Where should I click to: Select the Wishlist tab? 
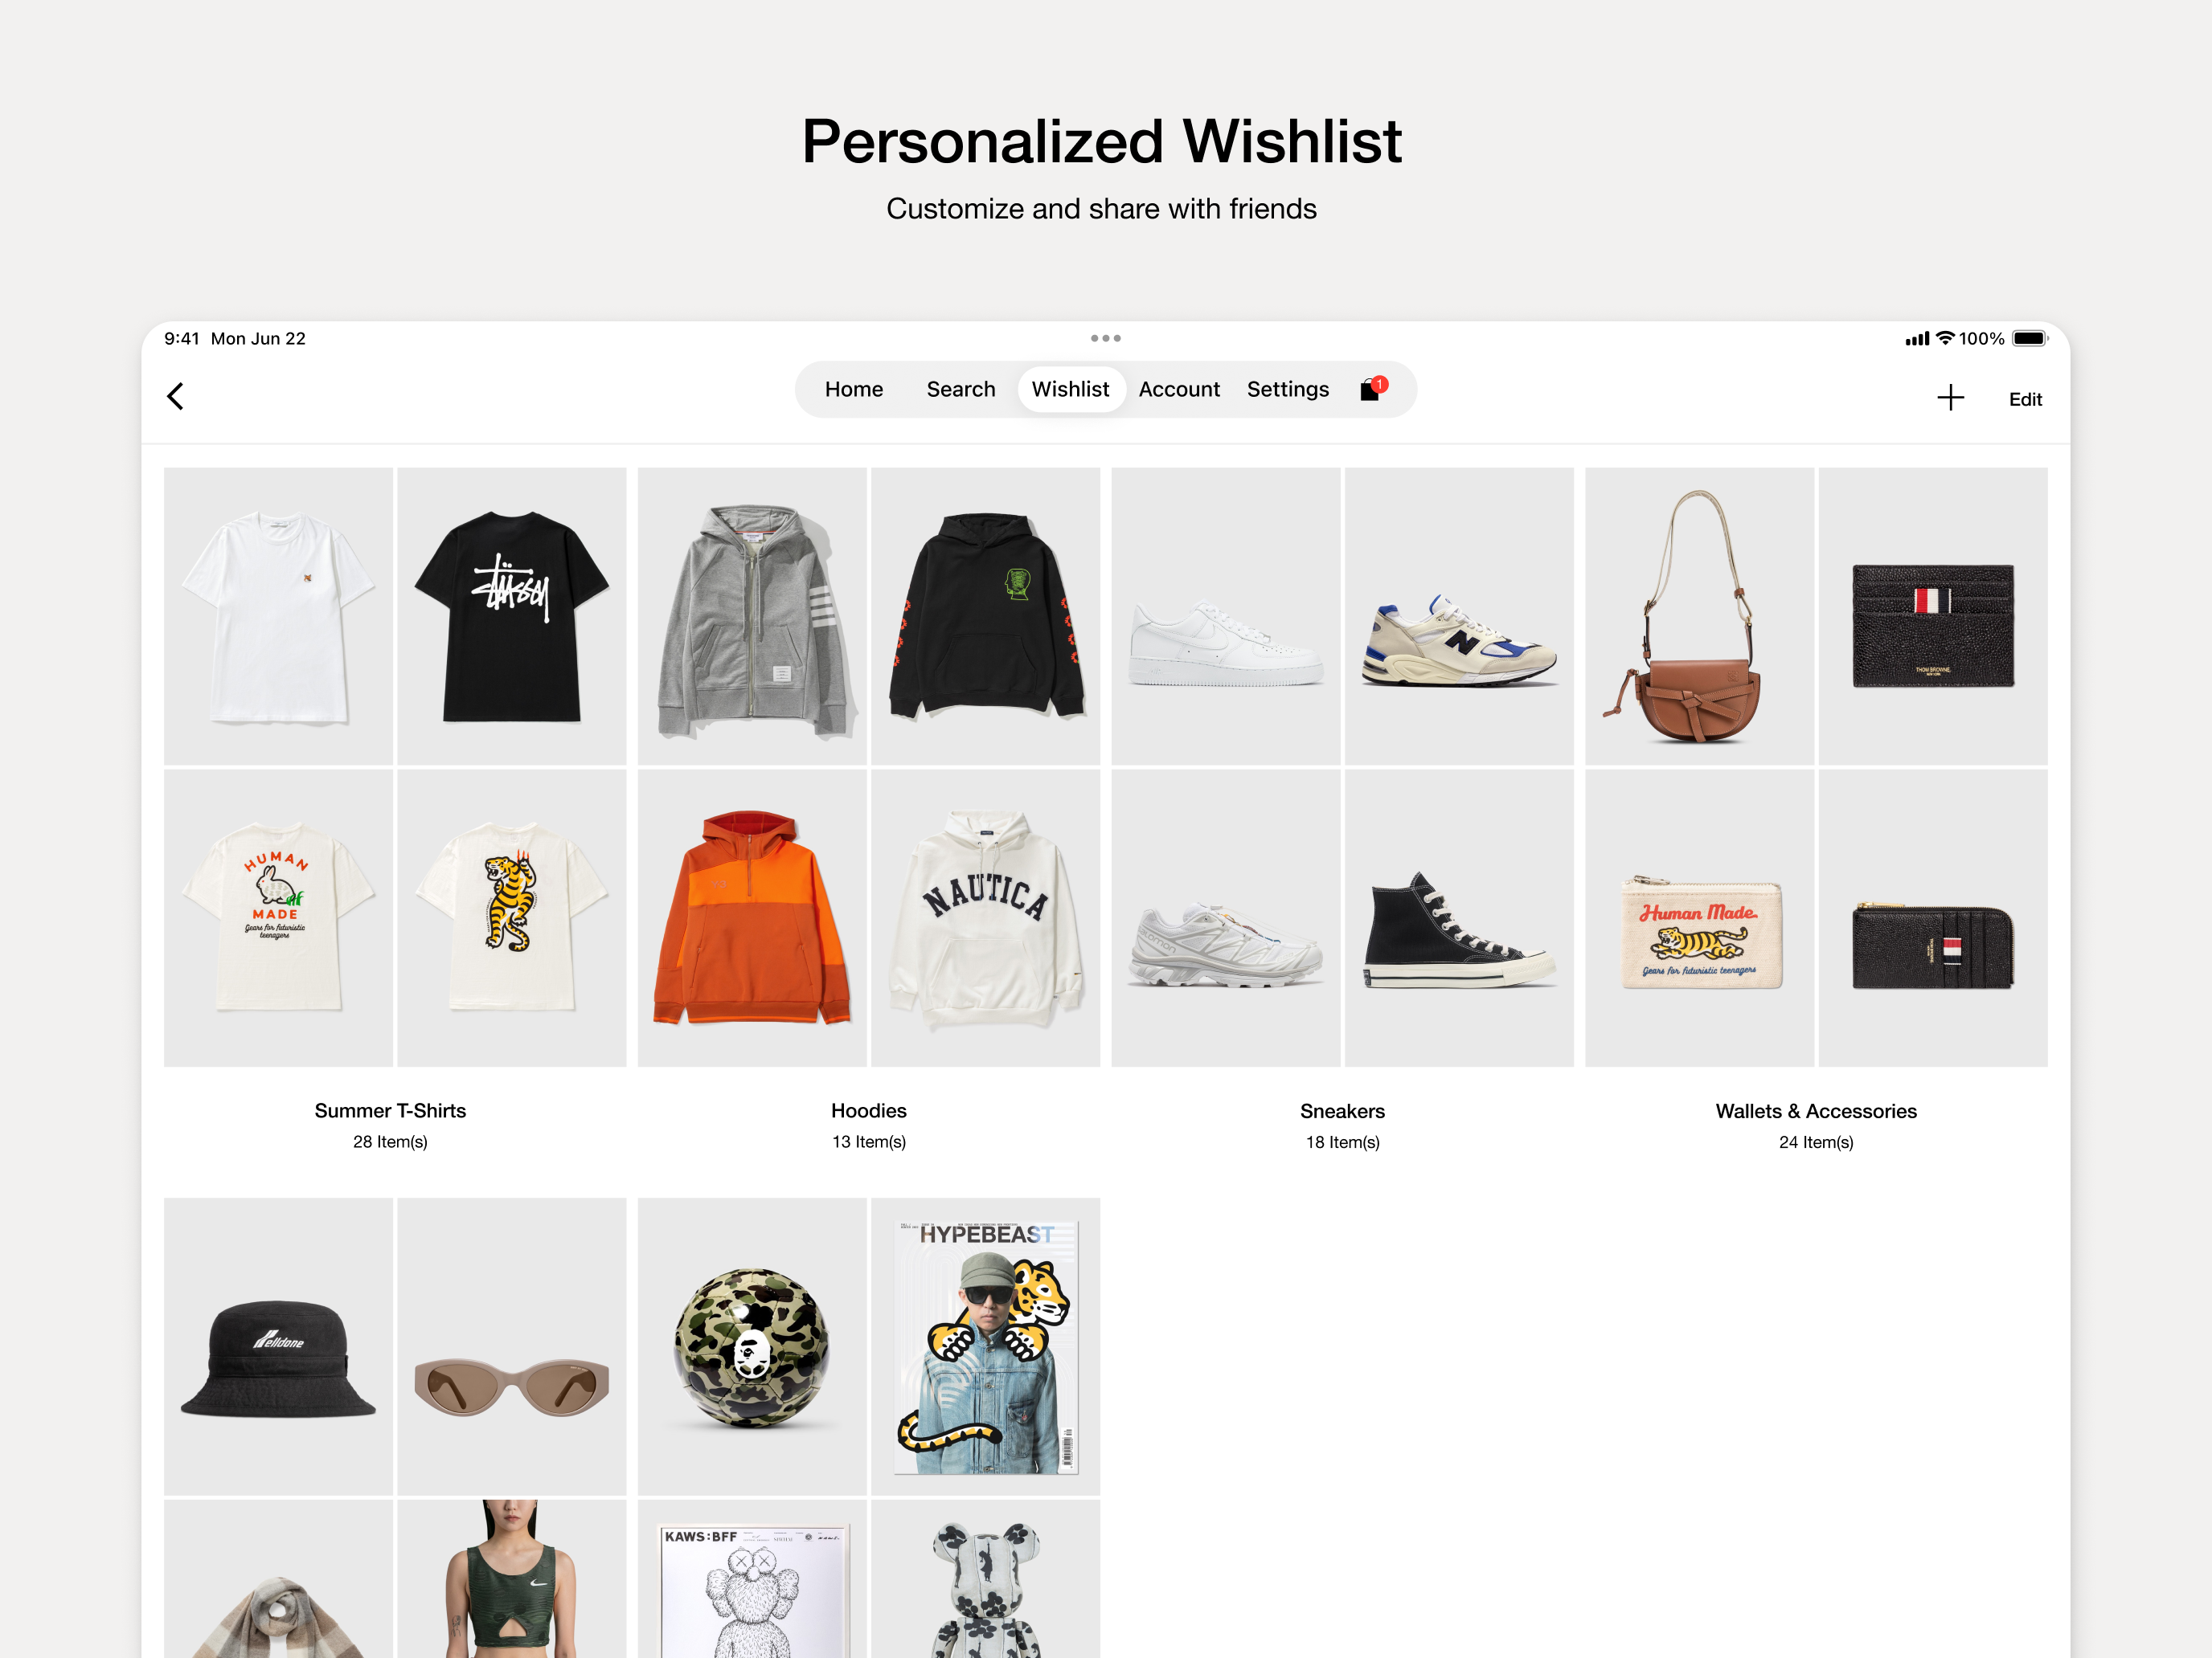point(1071,390)
